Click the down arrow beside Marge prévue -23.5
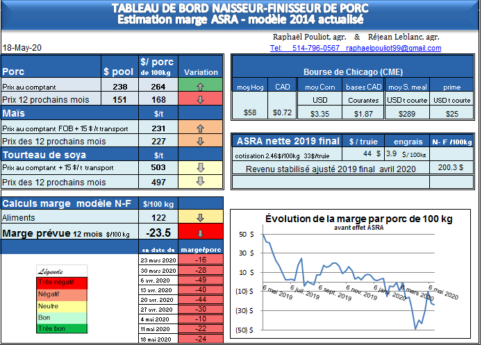This screenshot has width=482, height=345. (201, 233)
